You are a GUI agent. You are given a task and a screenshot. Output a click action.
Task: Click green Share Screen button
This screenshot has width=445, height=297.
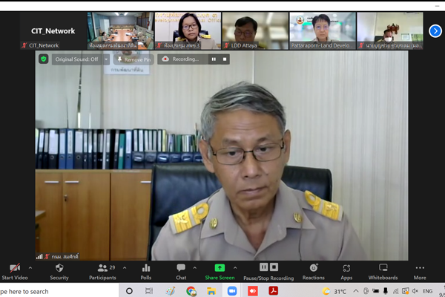220,272
